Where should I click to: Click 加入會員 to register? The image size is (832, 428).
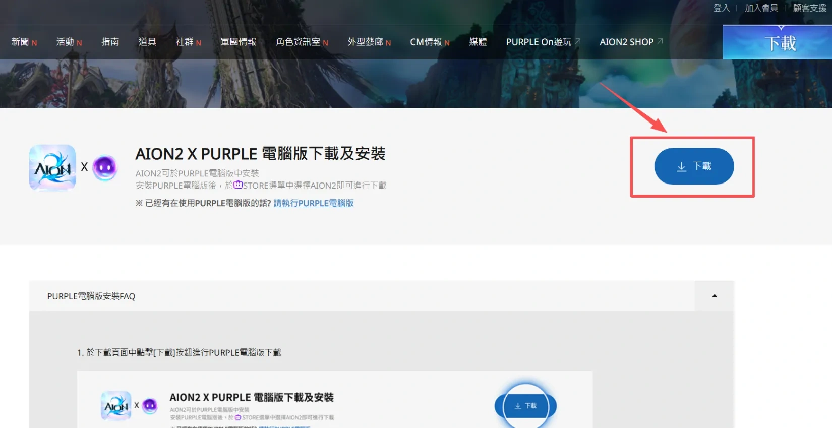click(761, 8)
